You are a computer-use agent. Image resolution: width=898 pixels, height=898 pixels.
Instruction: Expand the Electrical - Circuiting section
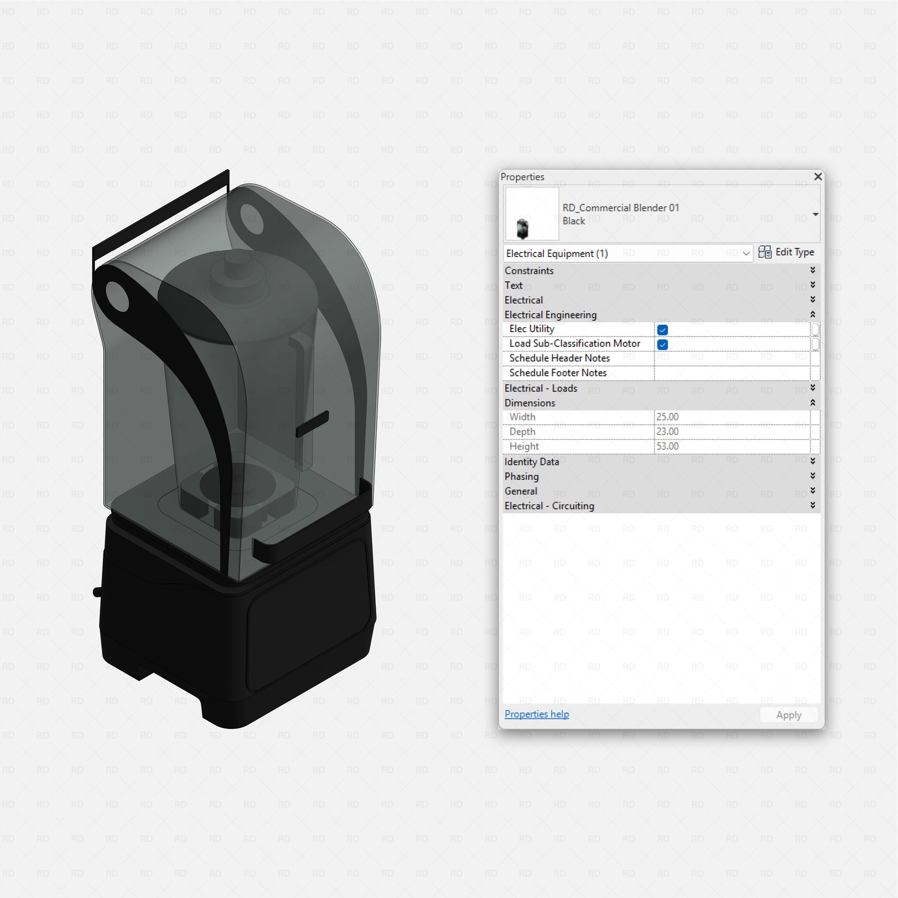(812, 505)
